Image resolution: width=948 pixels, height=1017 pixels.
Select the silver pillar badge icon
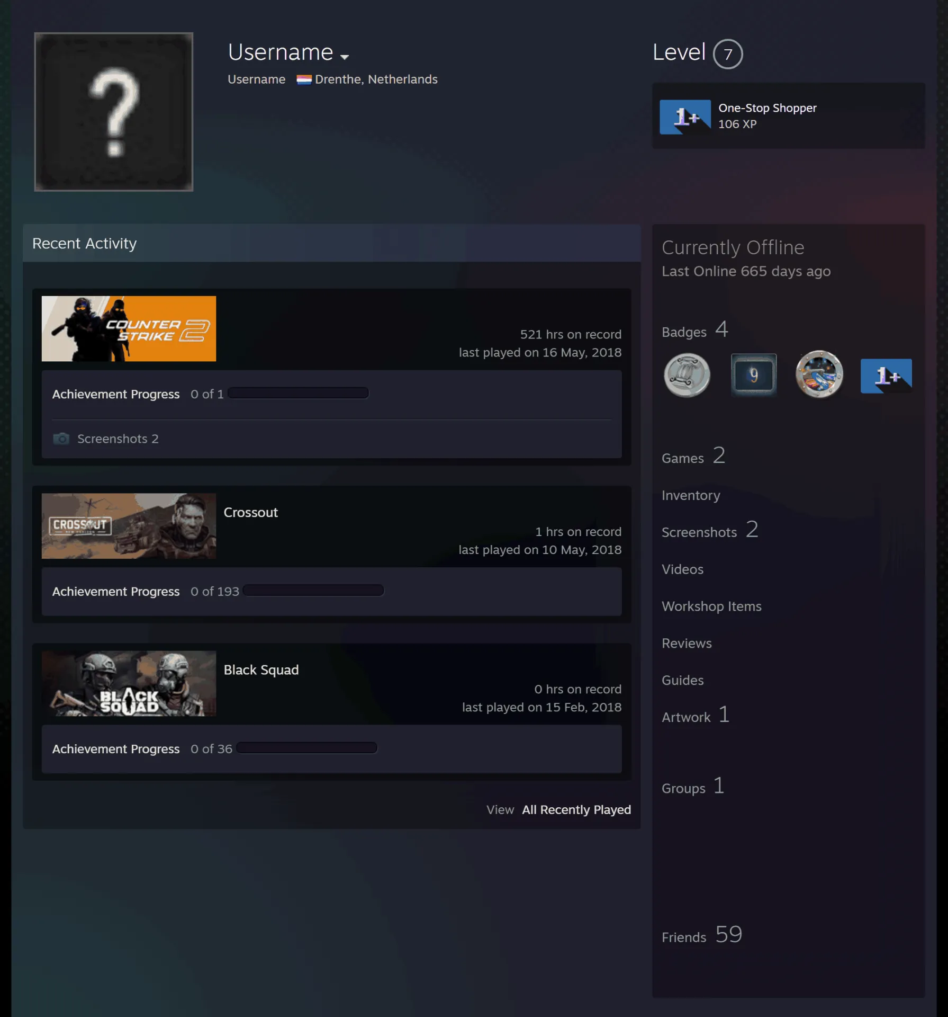point(687,375)
